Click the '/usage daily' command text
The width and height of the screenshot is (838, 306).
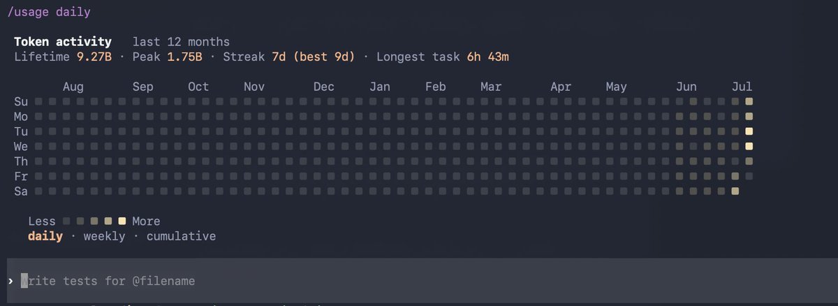point(49,12)
